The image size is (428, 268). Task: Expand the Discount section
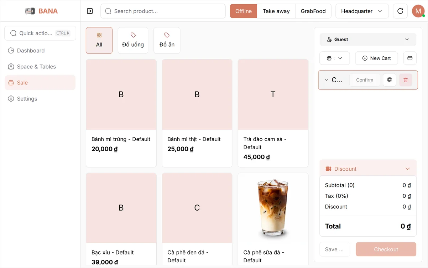368,169
